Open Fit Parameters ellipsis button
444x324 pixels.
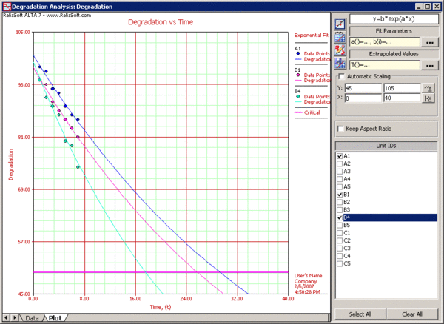pyautogui.click(x=430, y=42)
